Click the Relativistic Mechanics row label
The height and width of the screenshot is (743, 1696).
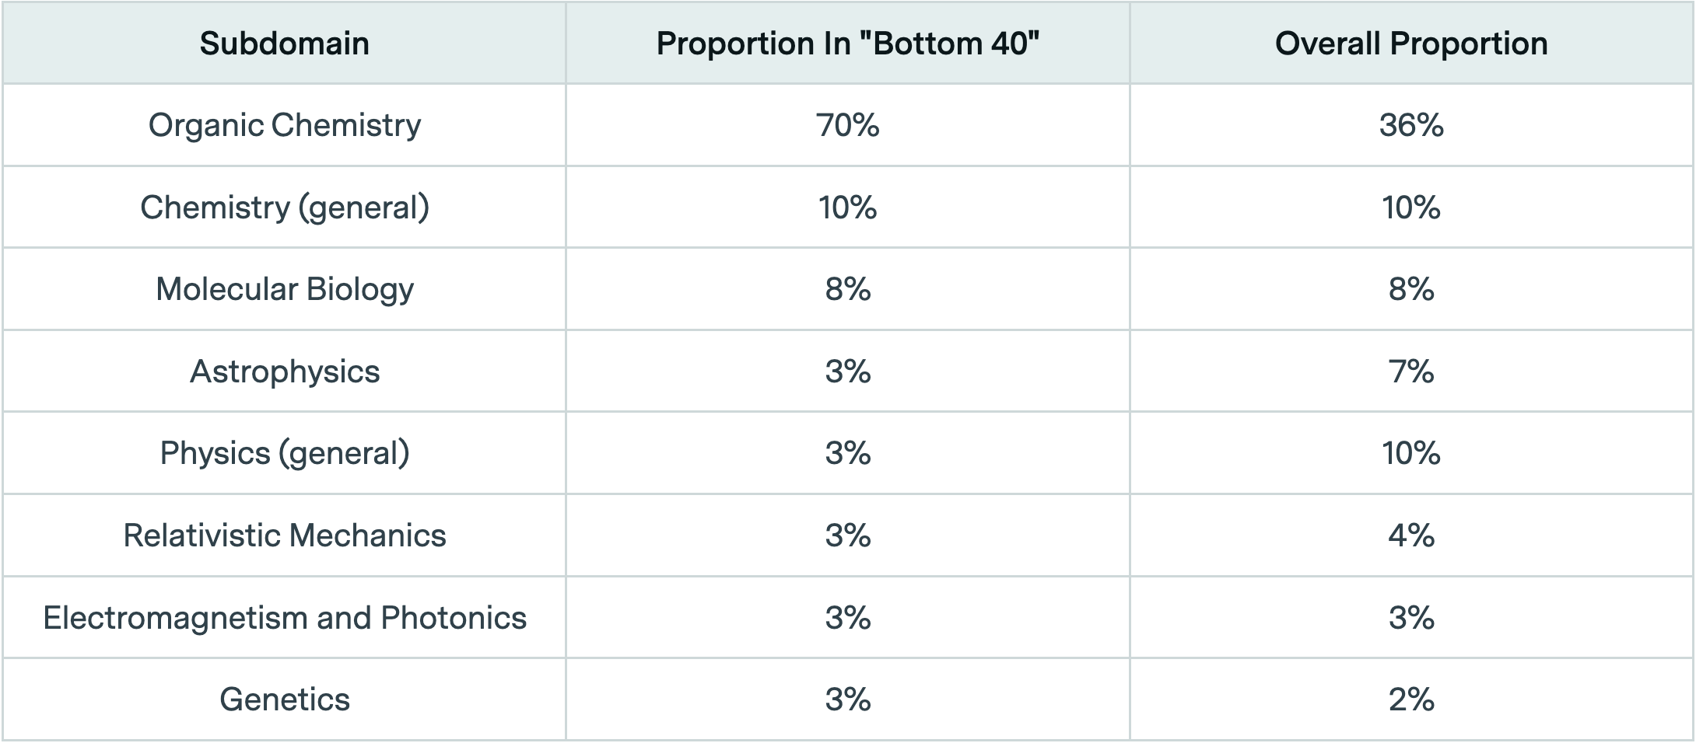pyautogui.click(x=284, y=535)
